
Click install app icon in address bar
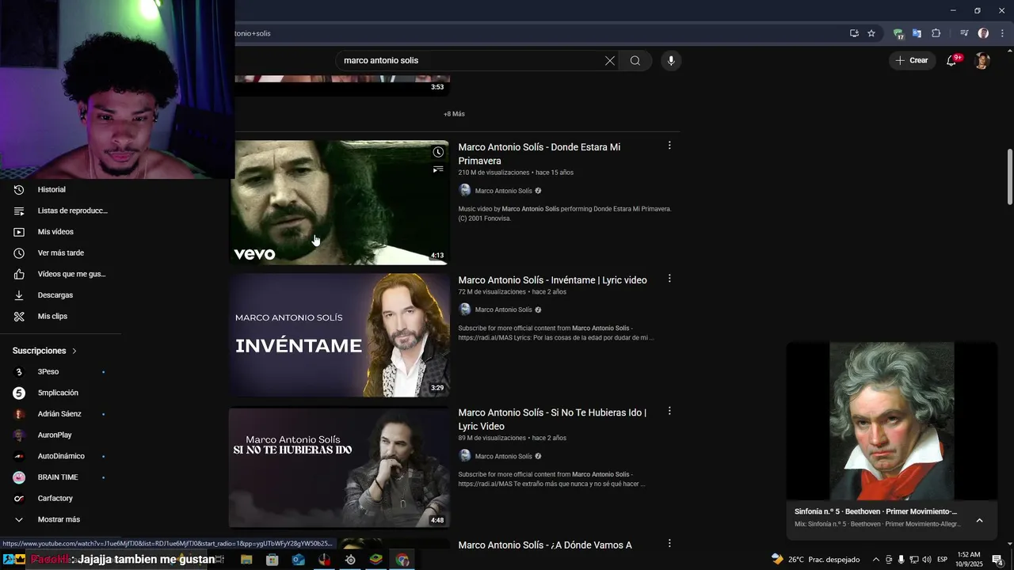click(854, 33)
